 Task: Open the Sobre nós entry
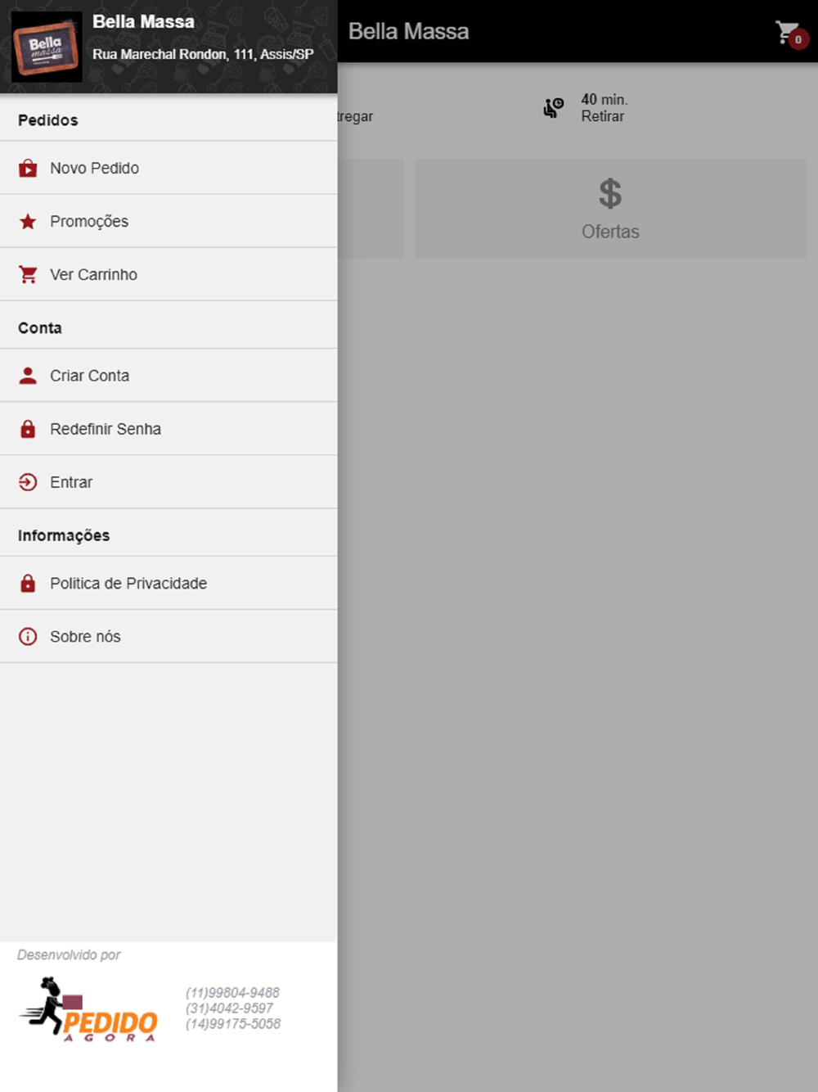169,636
